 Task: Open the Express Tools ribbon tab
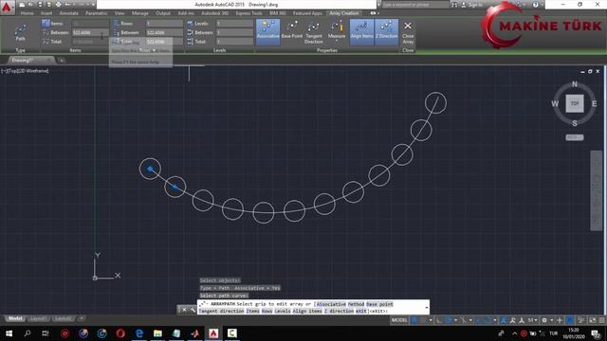(x=248, y=13)
